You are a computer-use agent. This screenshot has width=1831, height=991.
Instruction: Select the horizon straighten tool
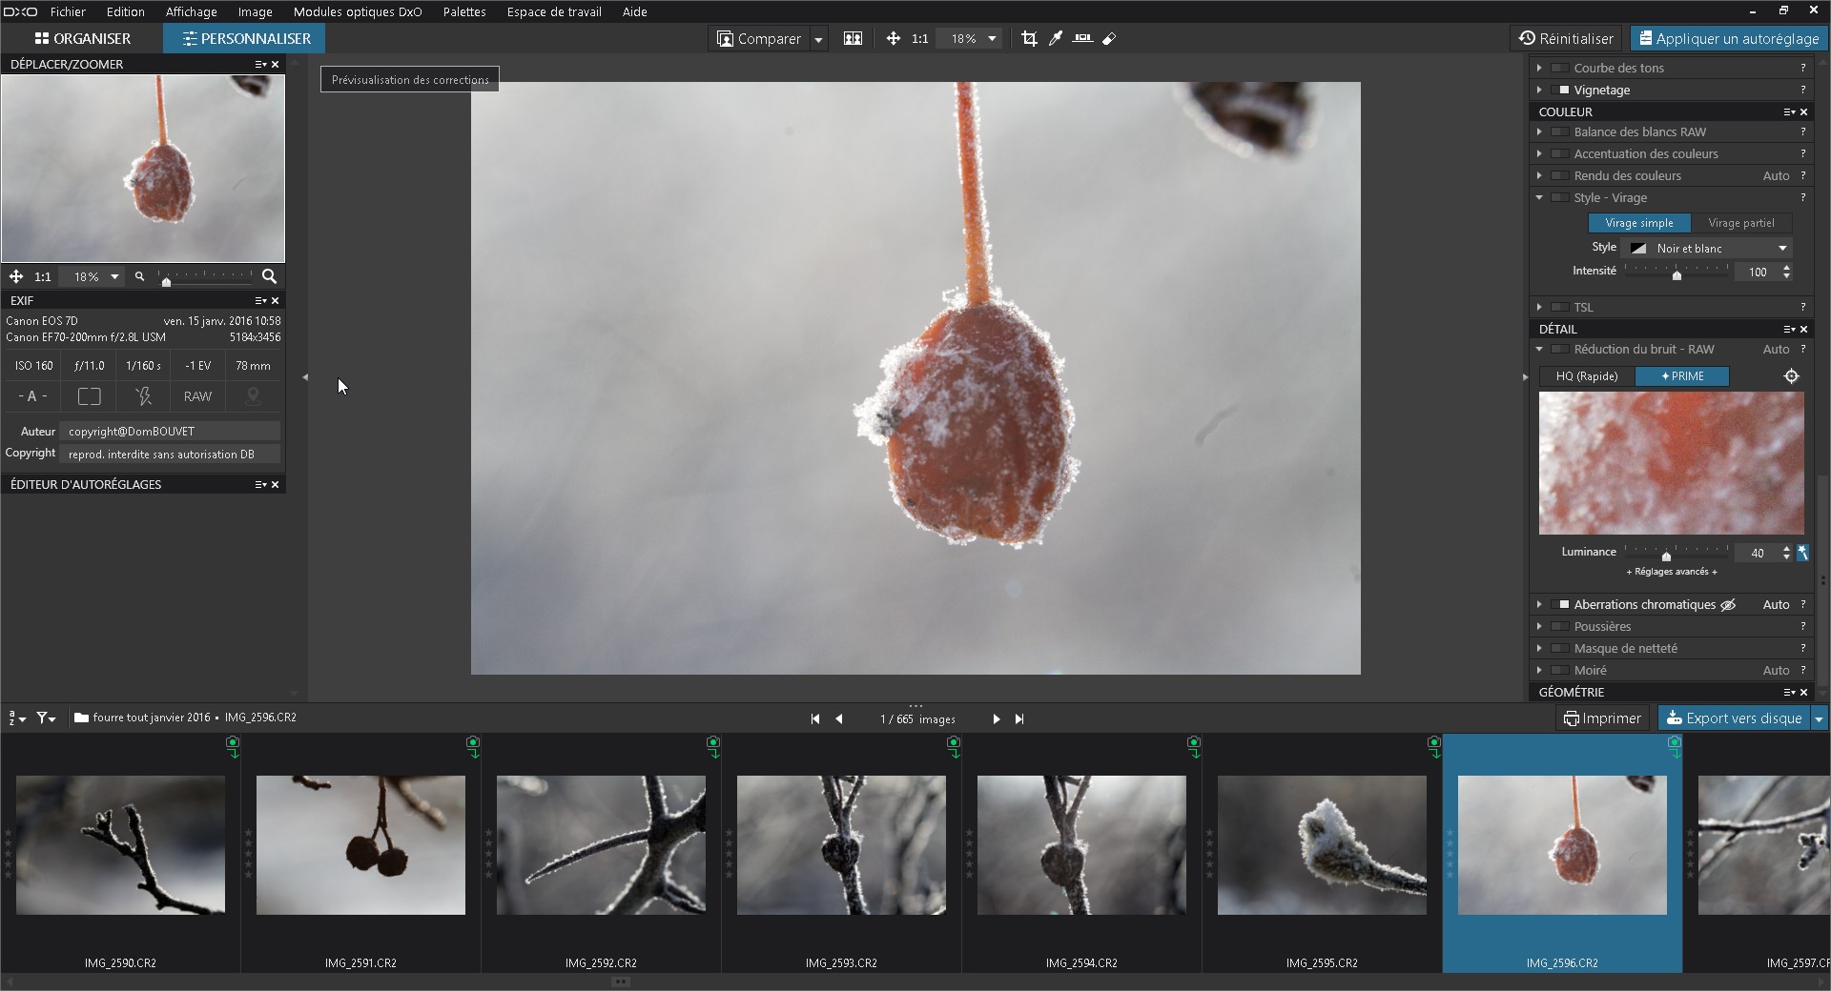(1082, 39)
